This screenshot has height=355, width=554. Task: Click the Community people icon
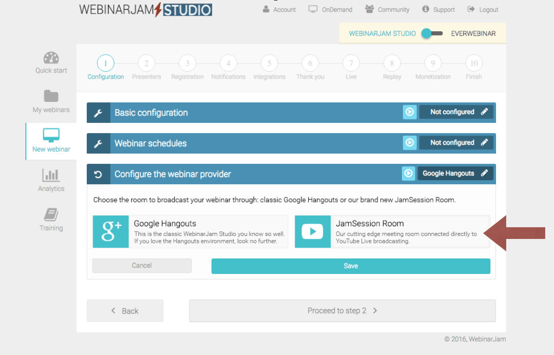[x=370, y=9]
